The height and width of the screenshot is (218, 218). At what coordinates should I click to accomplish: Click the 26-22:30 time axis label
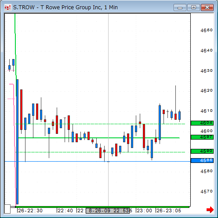[x=30, y=211]
